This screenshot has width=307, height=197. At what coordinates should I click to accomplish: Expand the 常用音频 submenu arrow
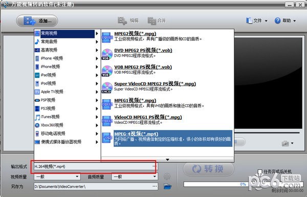97,42
